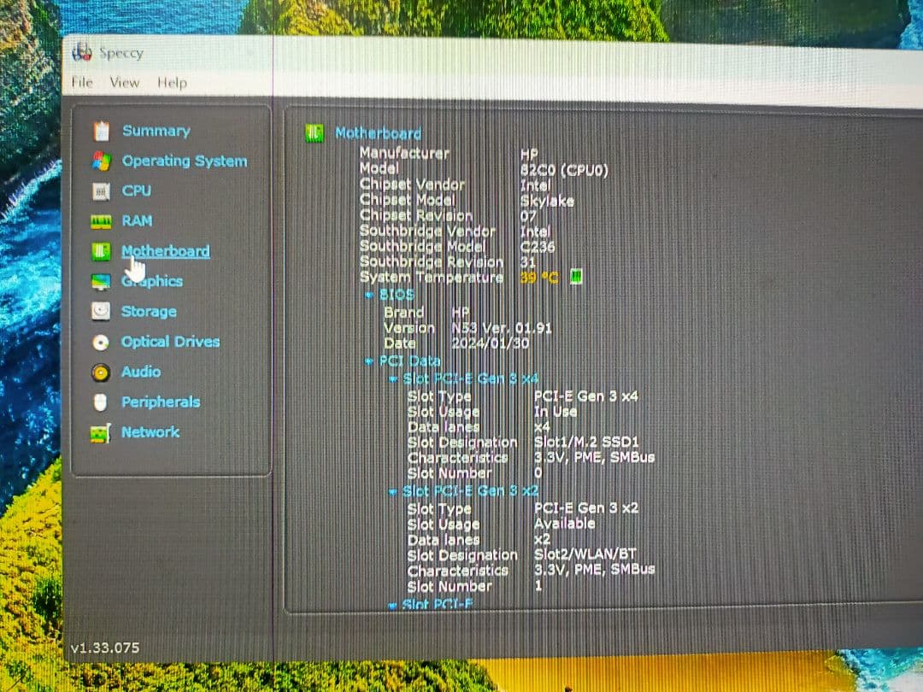Collapse the Slot PCI-E Gen 3 x4 entry
The width and height of the screenshot is (923, 692).
[392, 378]
